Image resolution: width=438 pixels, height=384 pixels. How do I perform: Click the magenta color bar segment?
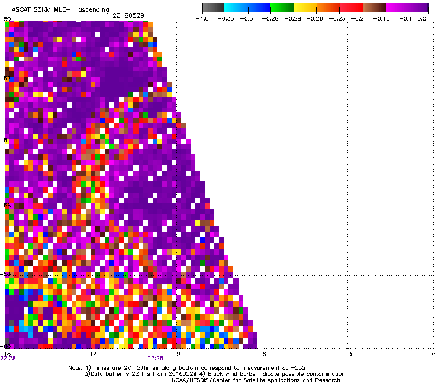click(x=397, y=8)
